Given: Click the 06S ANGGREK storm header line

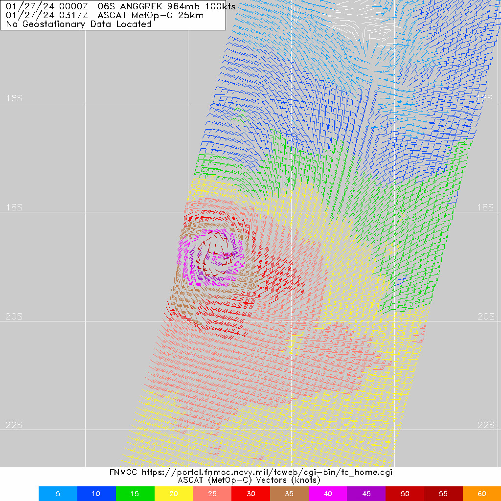Looking at the screenshot, I should 120,6.
